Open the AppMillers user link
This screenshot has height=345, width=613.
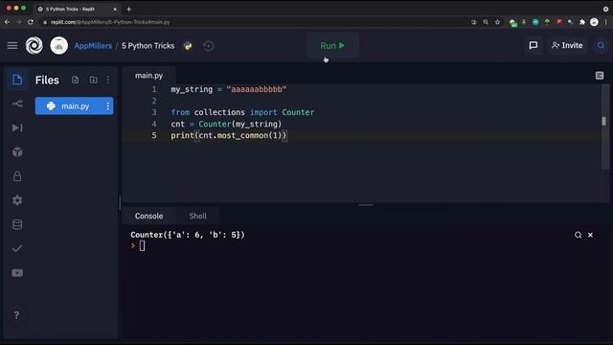93,46
